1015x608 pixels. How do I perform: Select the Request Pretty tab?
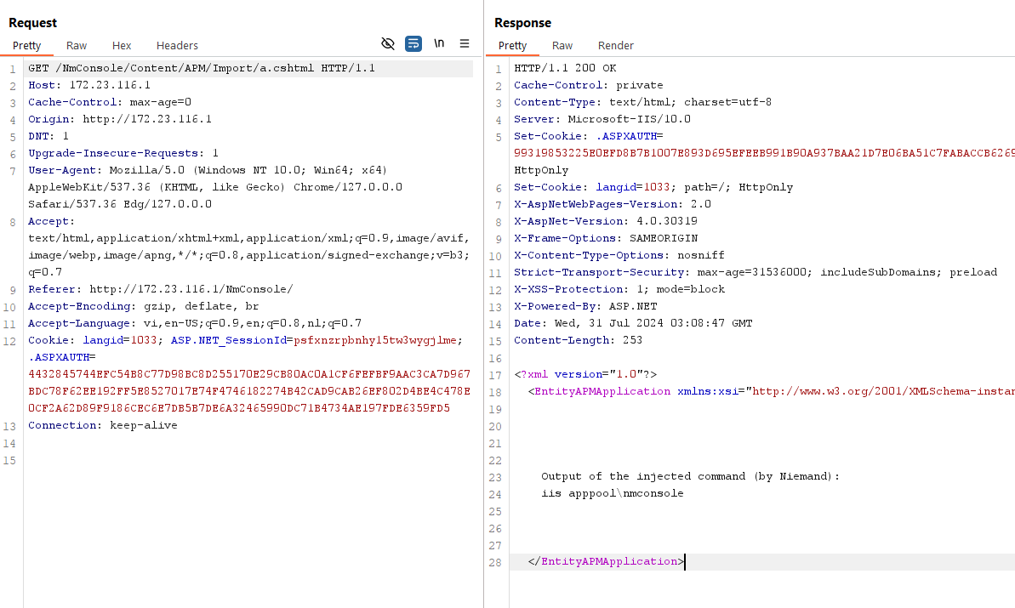click(26, 45)
